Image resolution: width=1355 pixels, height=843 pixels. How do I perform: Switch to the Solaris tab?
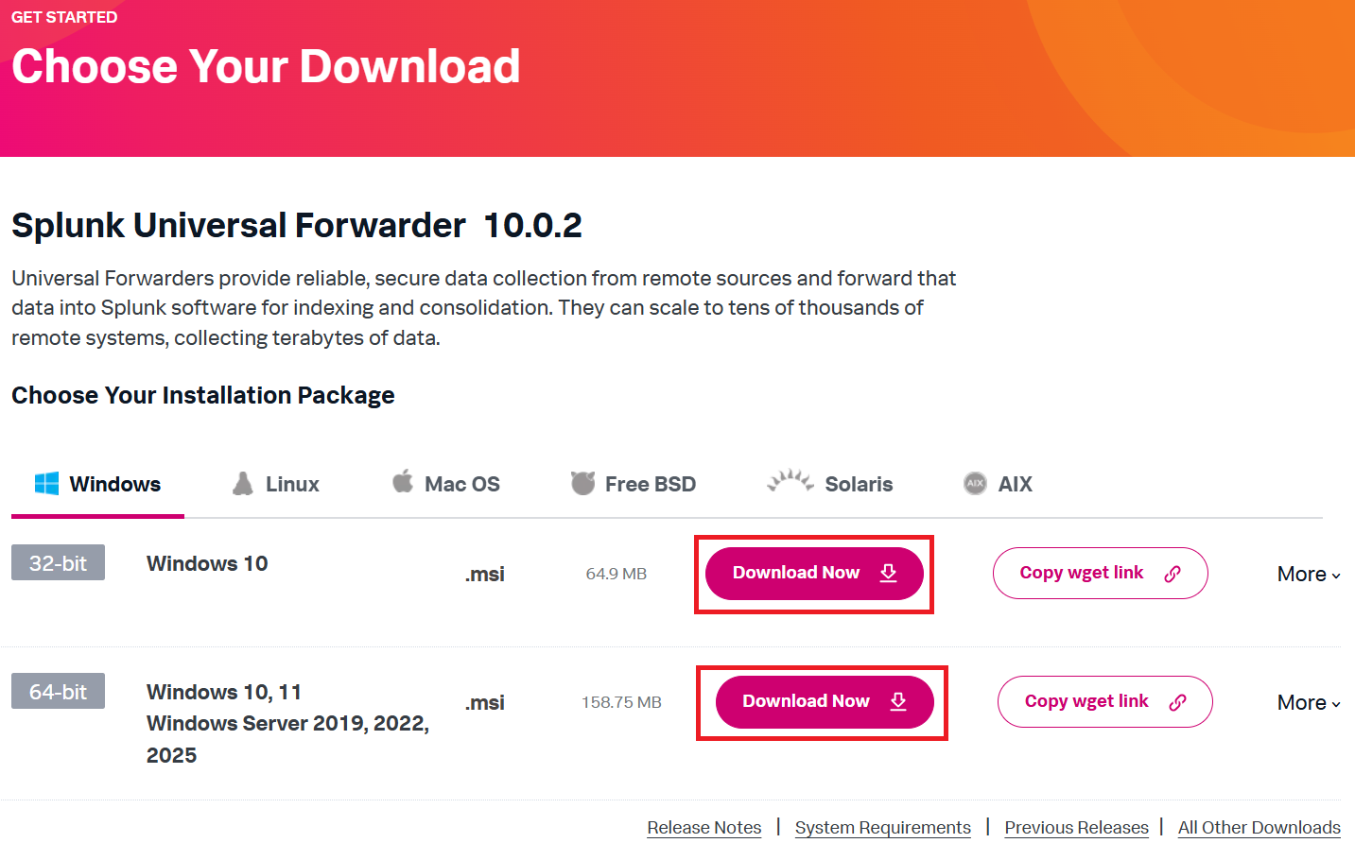pos(858,484)
